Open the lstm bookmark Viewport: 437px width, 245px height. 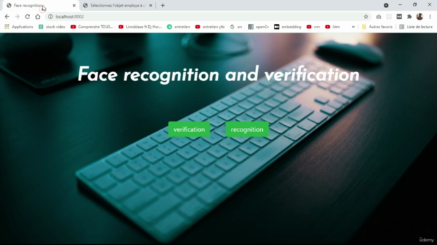coord(333,27)
